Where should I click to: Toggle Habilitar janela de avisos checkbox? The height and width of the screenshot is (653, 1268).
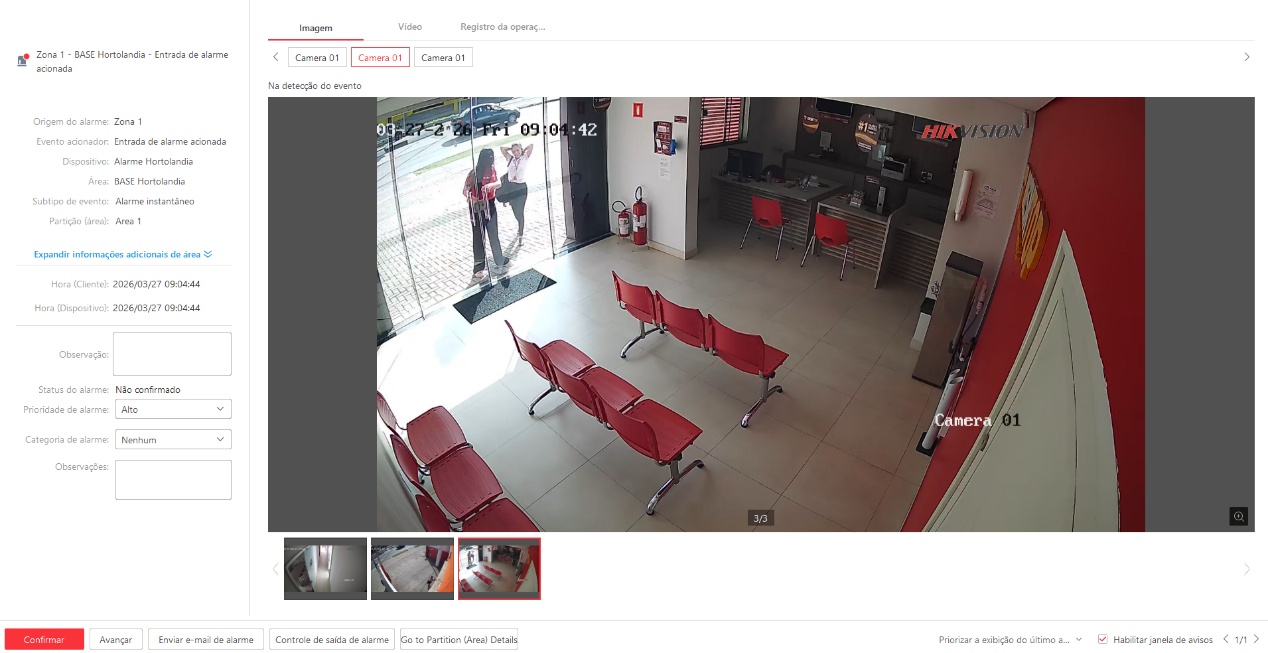(x=1103, y=640)
